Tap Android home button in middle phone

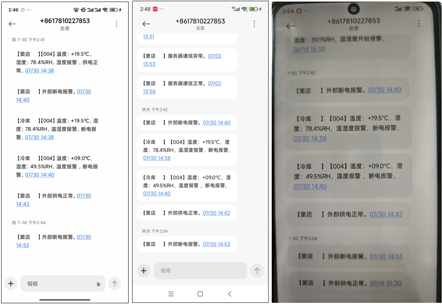coord(200,294)
